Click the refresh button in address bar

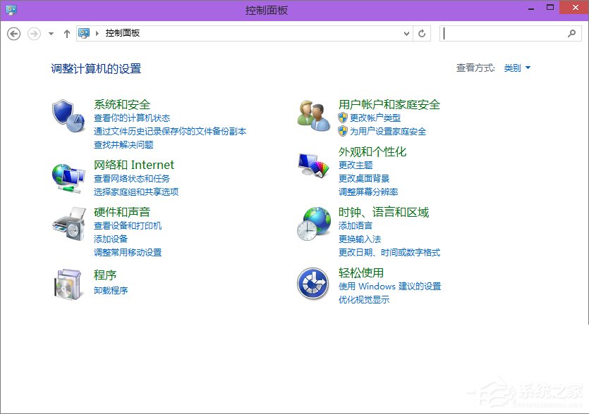pos(422,33)
